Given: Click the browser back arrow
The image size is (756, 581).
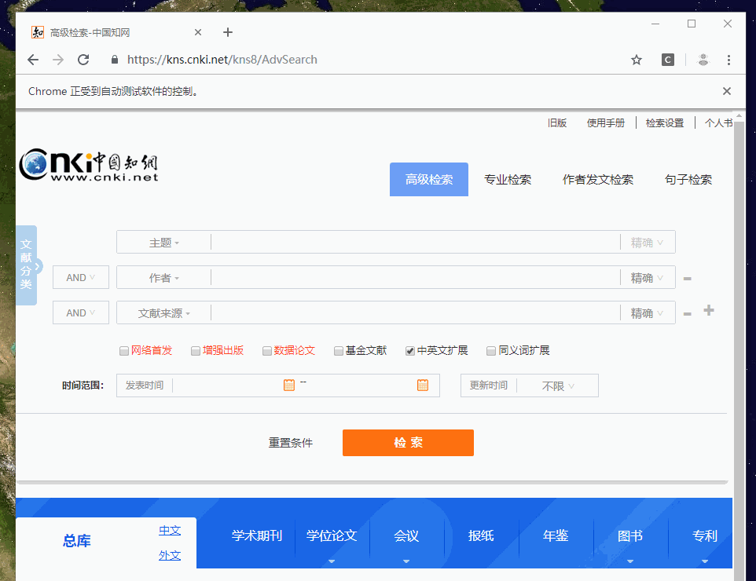Looking at the screenshot, I should coord(33,60).
